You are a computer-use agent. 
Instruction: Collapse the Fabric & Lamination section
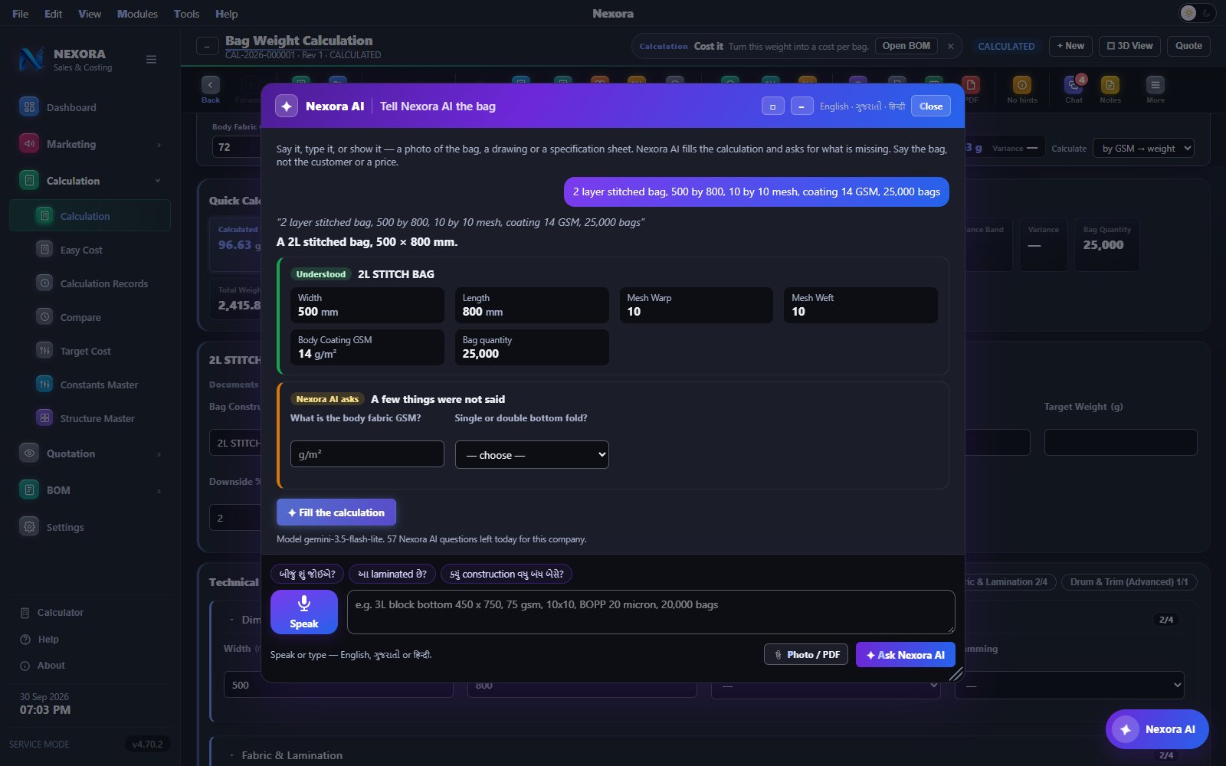pyautogui.click(x=232, y=755)
